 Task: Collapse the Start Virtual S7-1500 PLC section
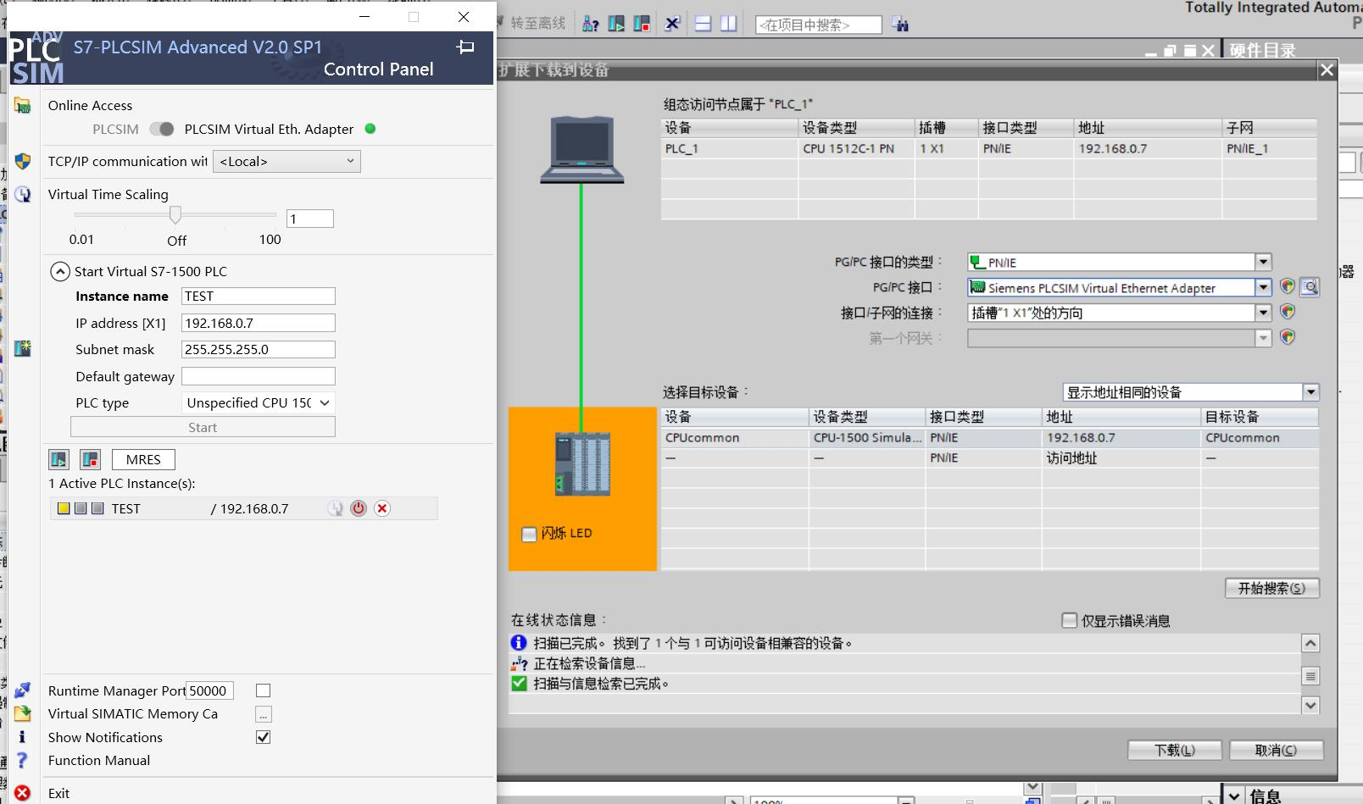point(59,271)
